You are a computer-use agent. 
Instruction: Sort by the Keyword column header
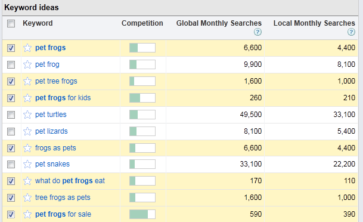[38, 23]
